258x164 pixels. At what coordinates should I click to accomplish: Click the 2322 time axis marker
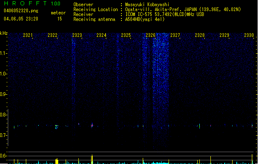(53, 35)
